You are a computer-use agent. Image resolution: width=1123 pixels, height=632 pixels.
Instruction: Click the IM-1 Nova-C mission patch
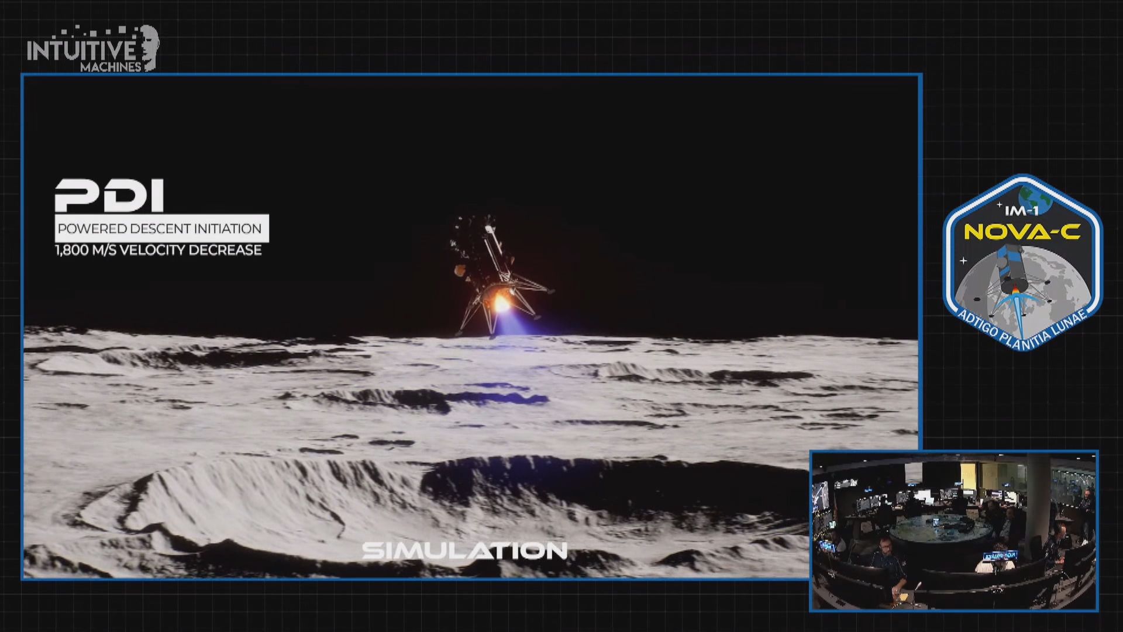pyautogui.click(x=1022, y=262)
